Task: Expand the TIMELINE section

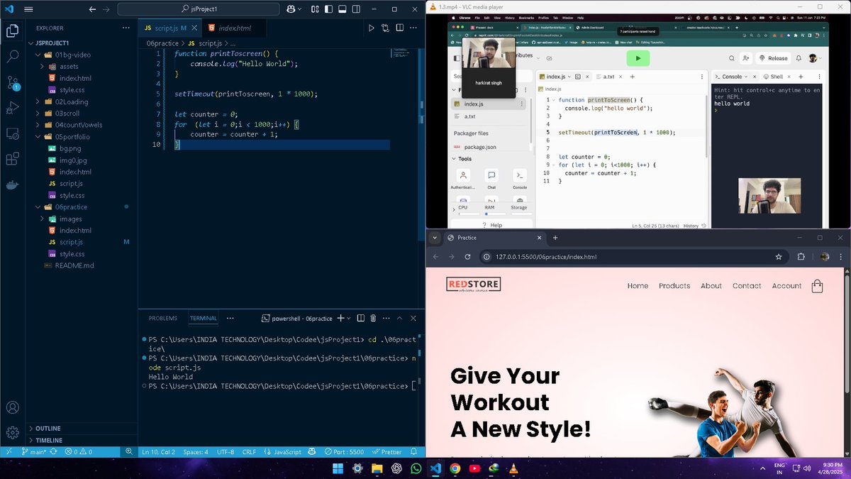Action: [x=49, y=440]
